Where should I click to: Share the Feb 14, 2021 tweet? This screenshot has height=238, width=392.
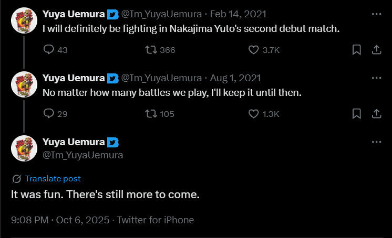point(376,50)
